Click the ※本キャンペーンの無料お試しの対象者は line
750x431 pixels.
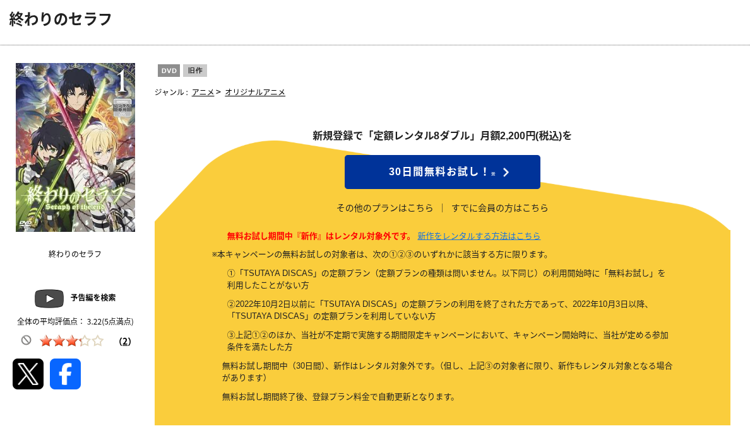382,255
